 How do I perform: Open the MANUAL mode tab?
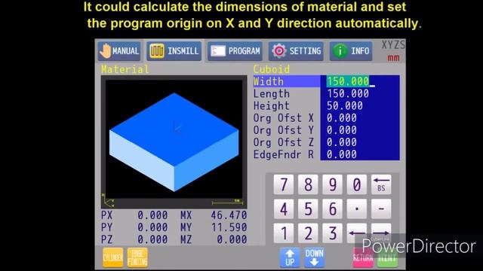tap(119, 51)
